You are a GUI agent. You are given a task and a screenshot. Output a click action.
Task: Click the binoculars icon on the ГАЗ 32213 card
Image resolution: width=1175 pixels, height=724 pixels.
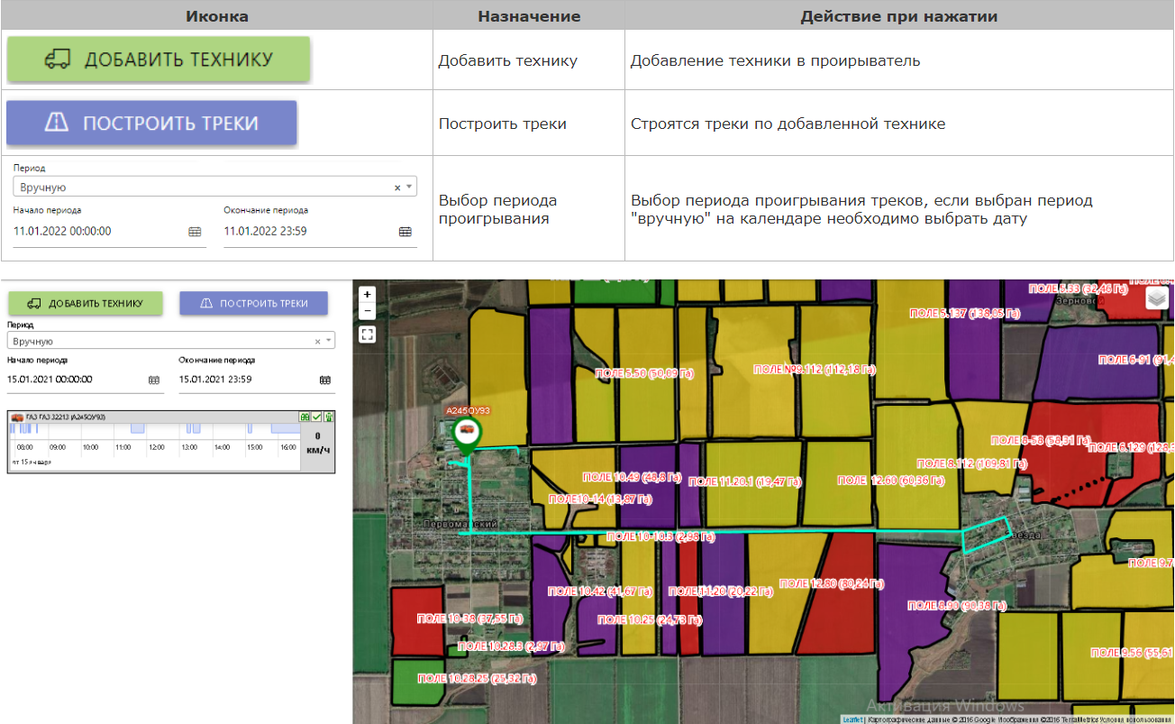tap(305, 417)
